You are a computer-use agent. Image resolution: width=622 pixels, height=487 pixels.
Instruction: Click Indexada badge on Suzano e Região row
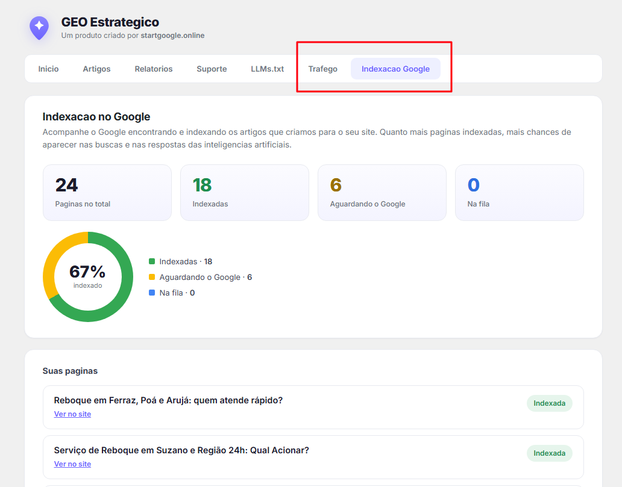[550, 453]
